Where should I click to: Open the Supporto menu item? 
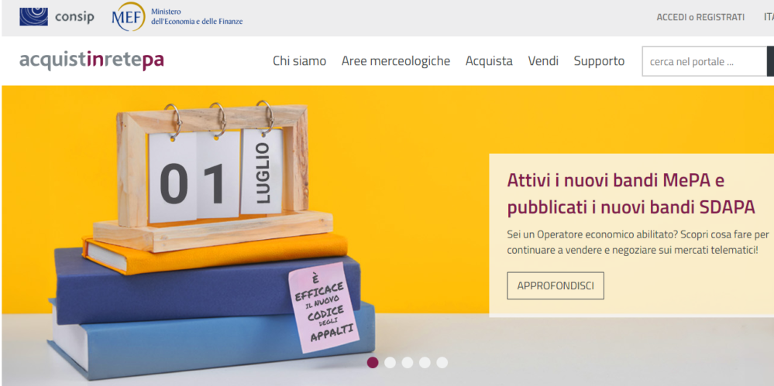coord(599,61)
